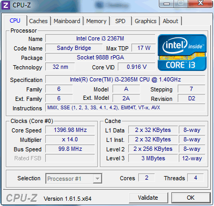Show the About tab
Screen dimensions: 214x206
coord(170,21)
